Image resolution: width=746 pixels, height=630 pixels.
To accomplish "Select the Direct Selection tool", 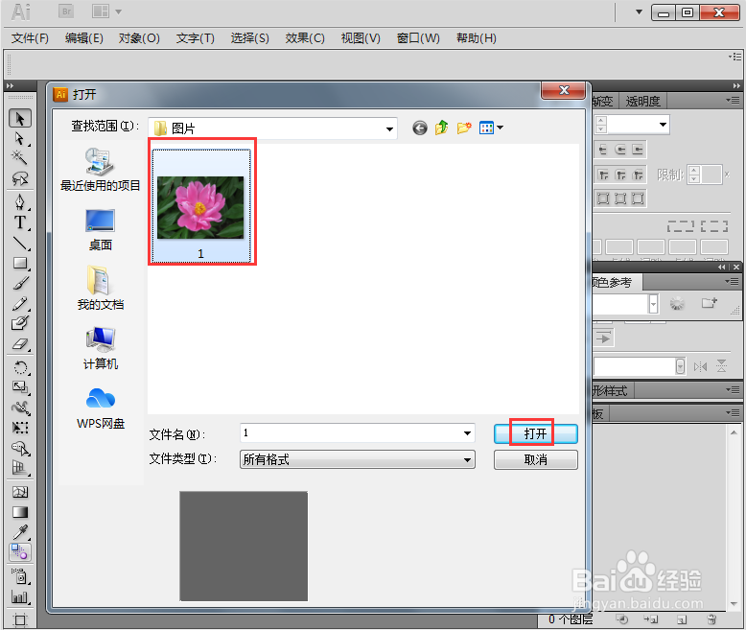I will pos(20,138).
